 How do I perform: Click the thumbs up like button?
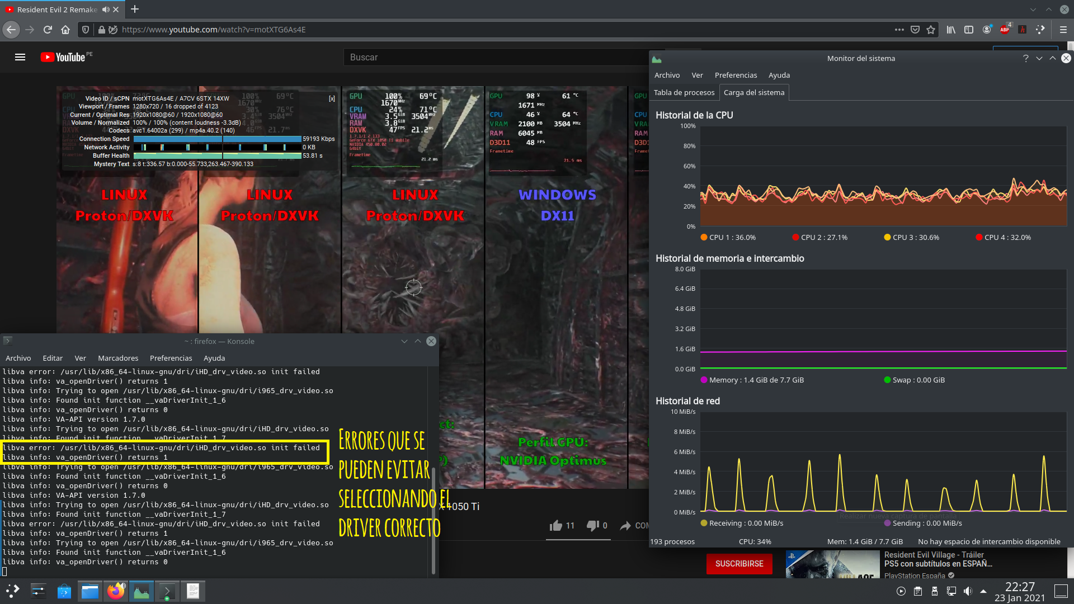point(556,525)
